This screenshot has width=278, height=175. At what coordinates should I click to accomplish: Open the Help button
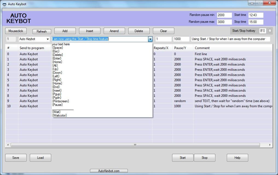(238, 158)
